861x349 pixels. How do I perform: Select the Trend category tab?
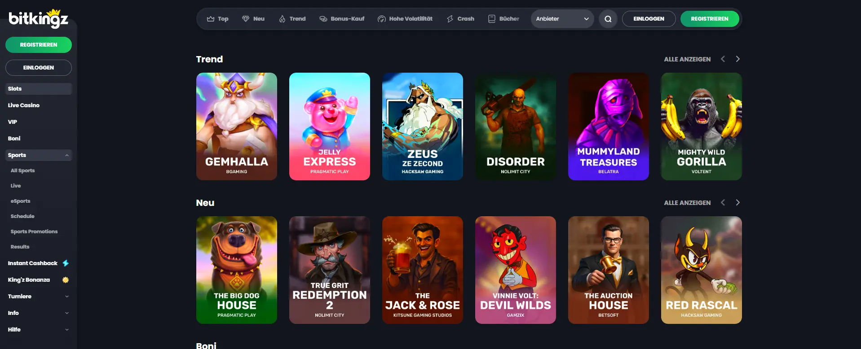[x=292, y=19]
